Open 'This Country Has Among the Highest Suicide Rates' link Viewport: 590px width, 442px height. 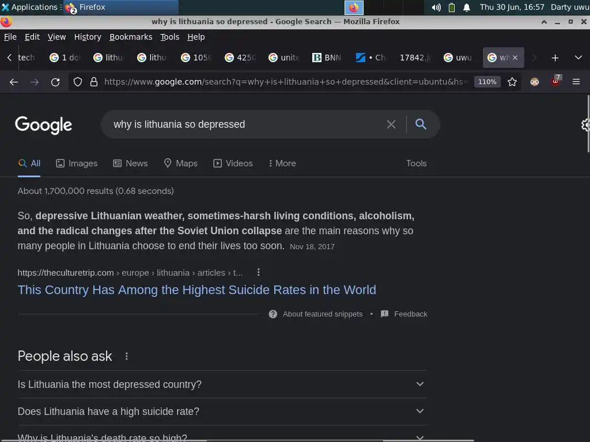click(x=197, y=290)
